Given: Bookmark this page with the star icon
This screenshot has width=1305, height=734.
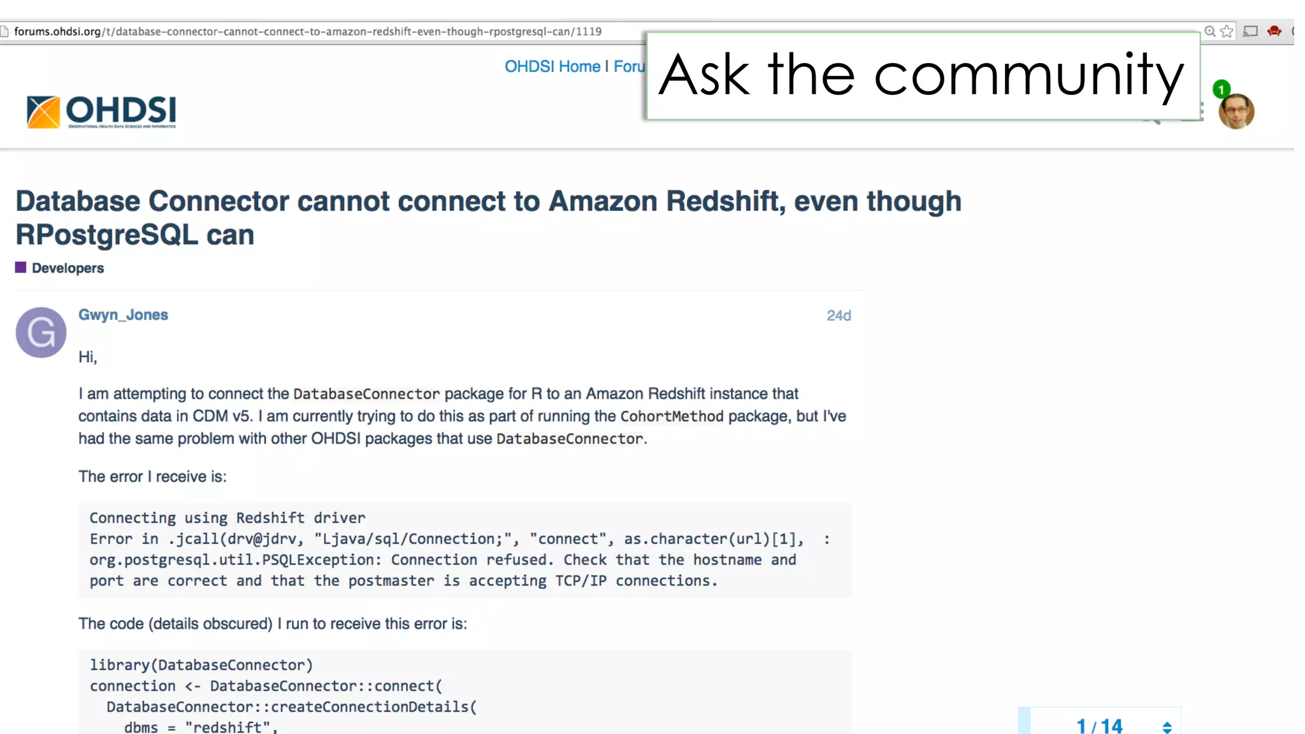Looking at the screenshot, I should 1227,31.
